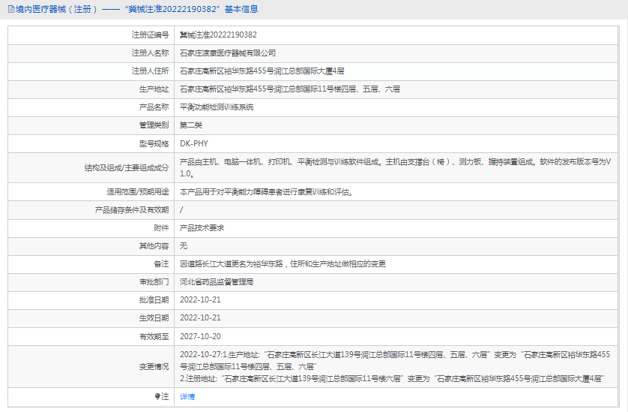
Task: Select the slash value for storage conditions
Action: click(x=181, y=210)
